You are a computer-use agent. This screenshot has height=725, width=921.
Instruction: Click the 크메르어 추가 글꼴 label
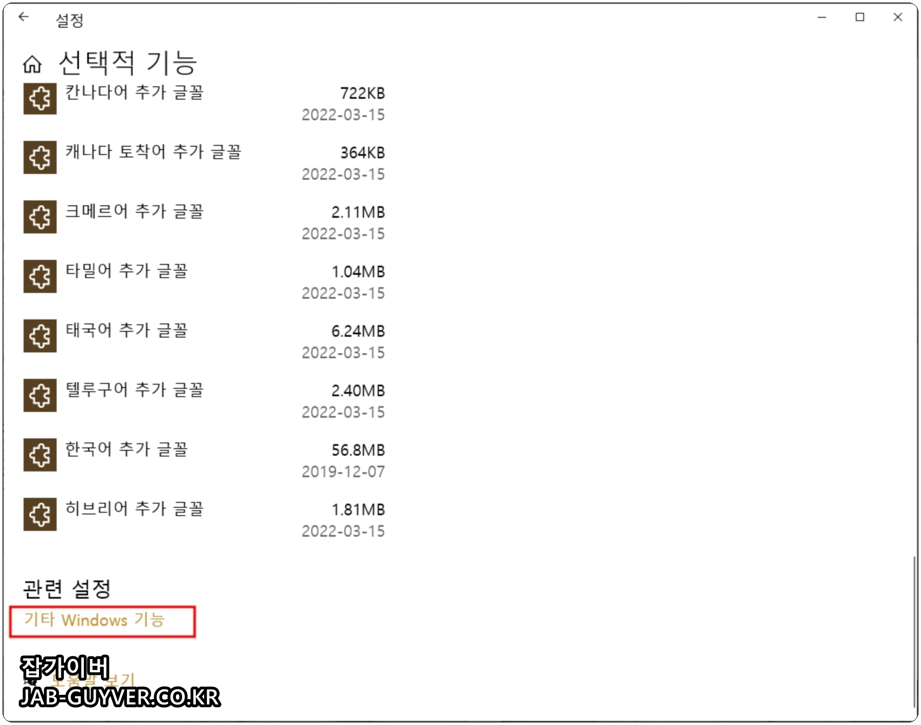(134, 211)
